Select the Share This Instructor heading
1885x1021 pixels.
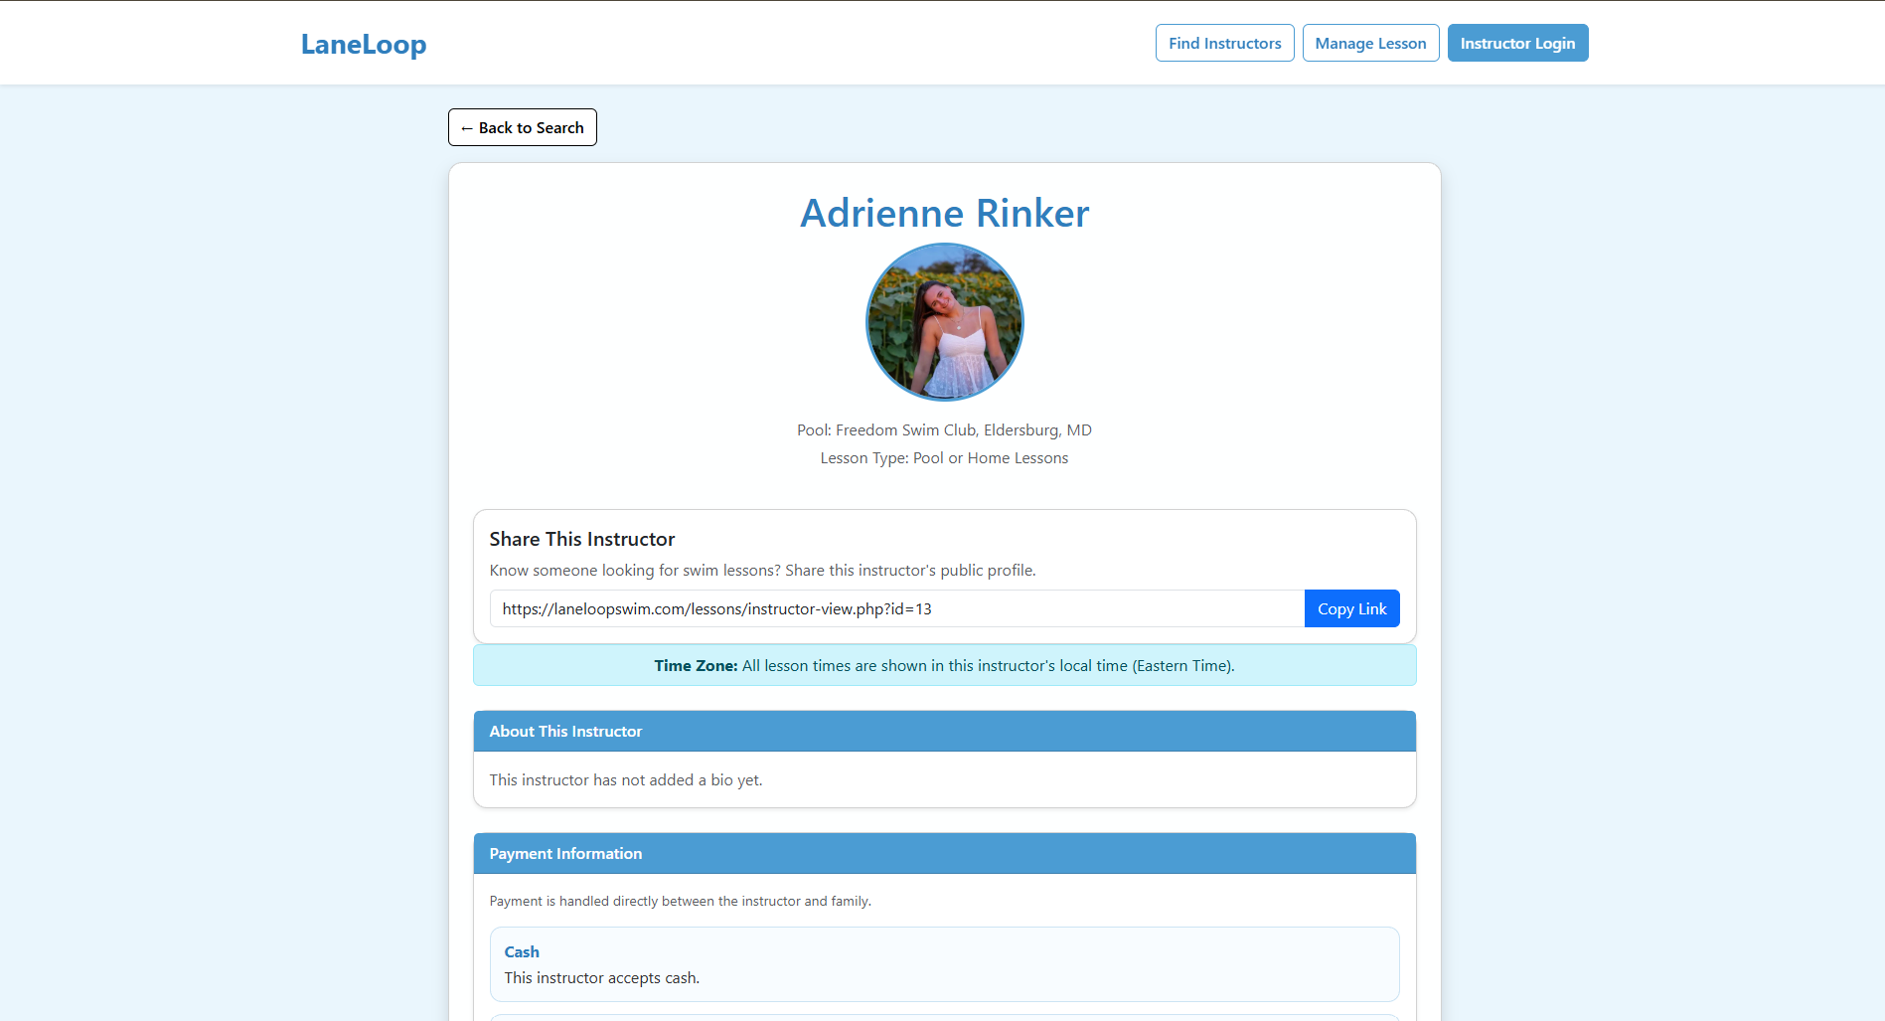click(582, 539)
